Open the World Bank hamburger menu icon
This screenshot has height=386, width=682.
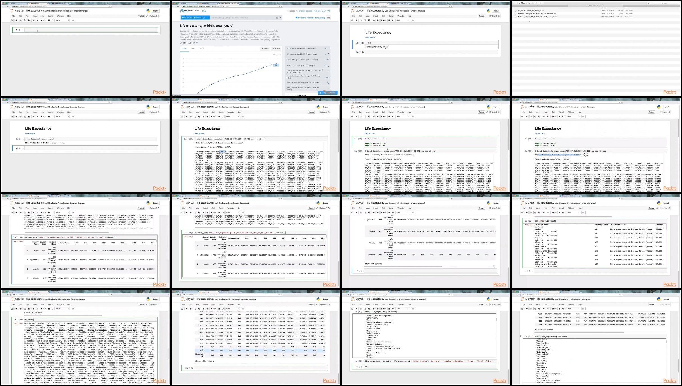pos(328,18)
